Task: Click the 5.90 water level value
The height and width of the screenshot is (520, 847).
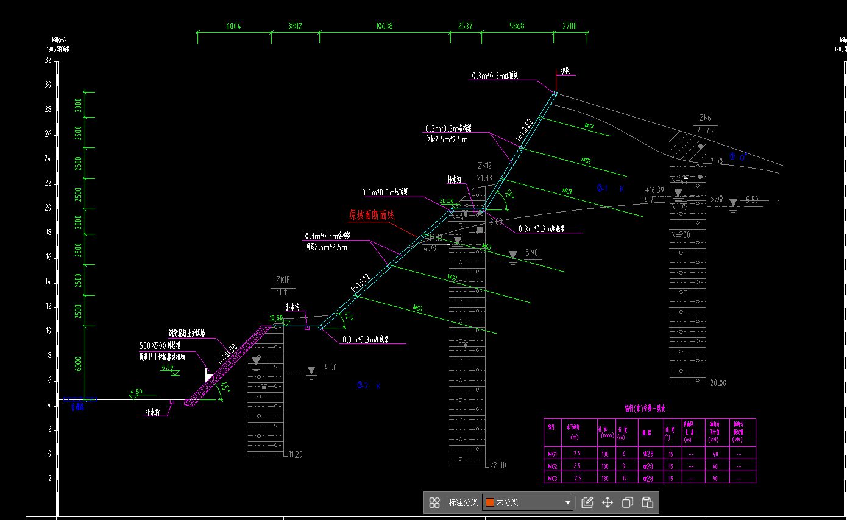Action: point(531,253)
